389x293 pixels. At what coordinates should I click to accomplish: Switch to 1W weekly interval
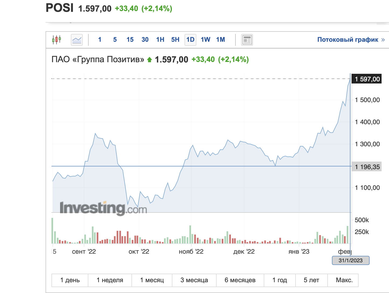(x=206, y=40)
